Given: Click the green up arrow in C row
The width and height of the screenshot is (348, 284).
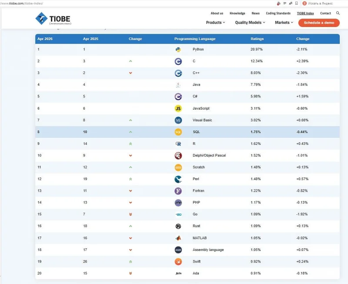Looking at the screenshot, I should 130,61.
